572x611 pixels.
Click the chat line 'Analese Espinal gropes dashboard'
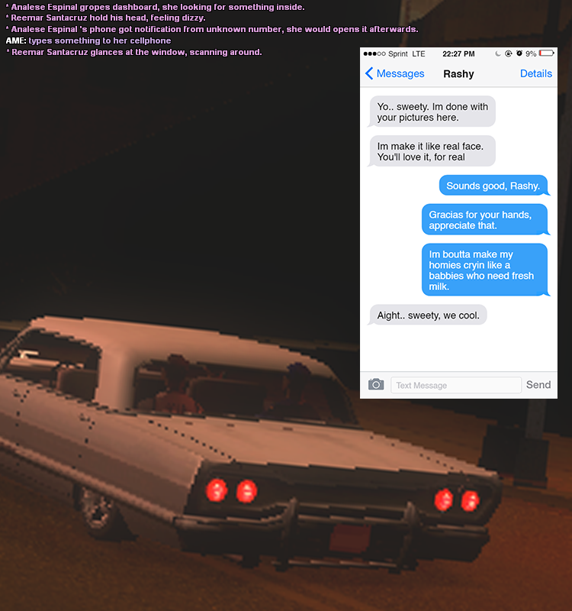pos(156,7)
